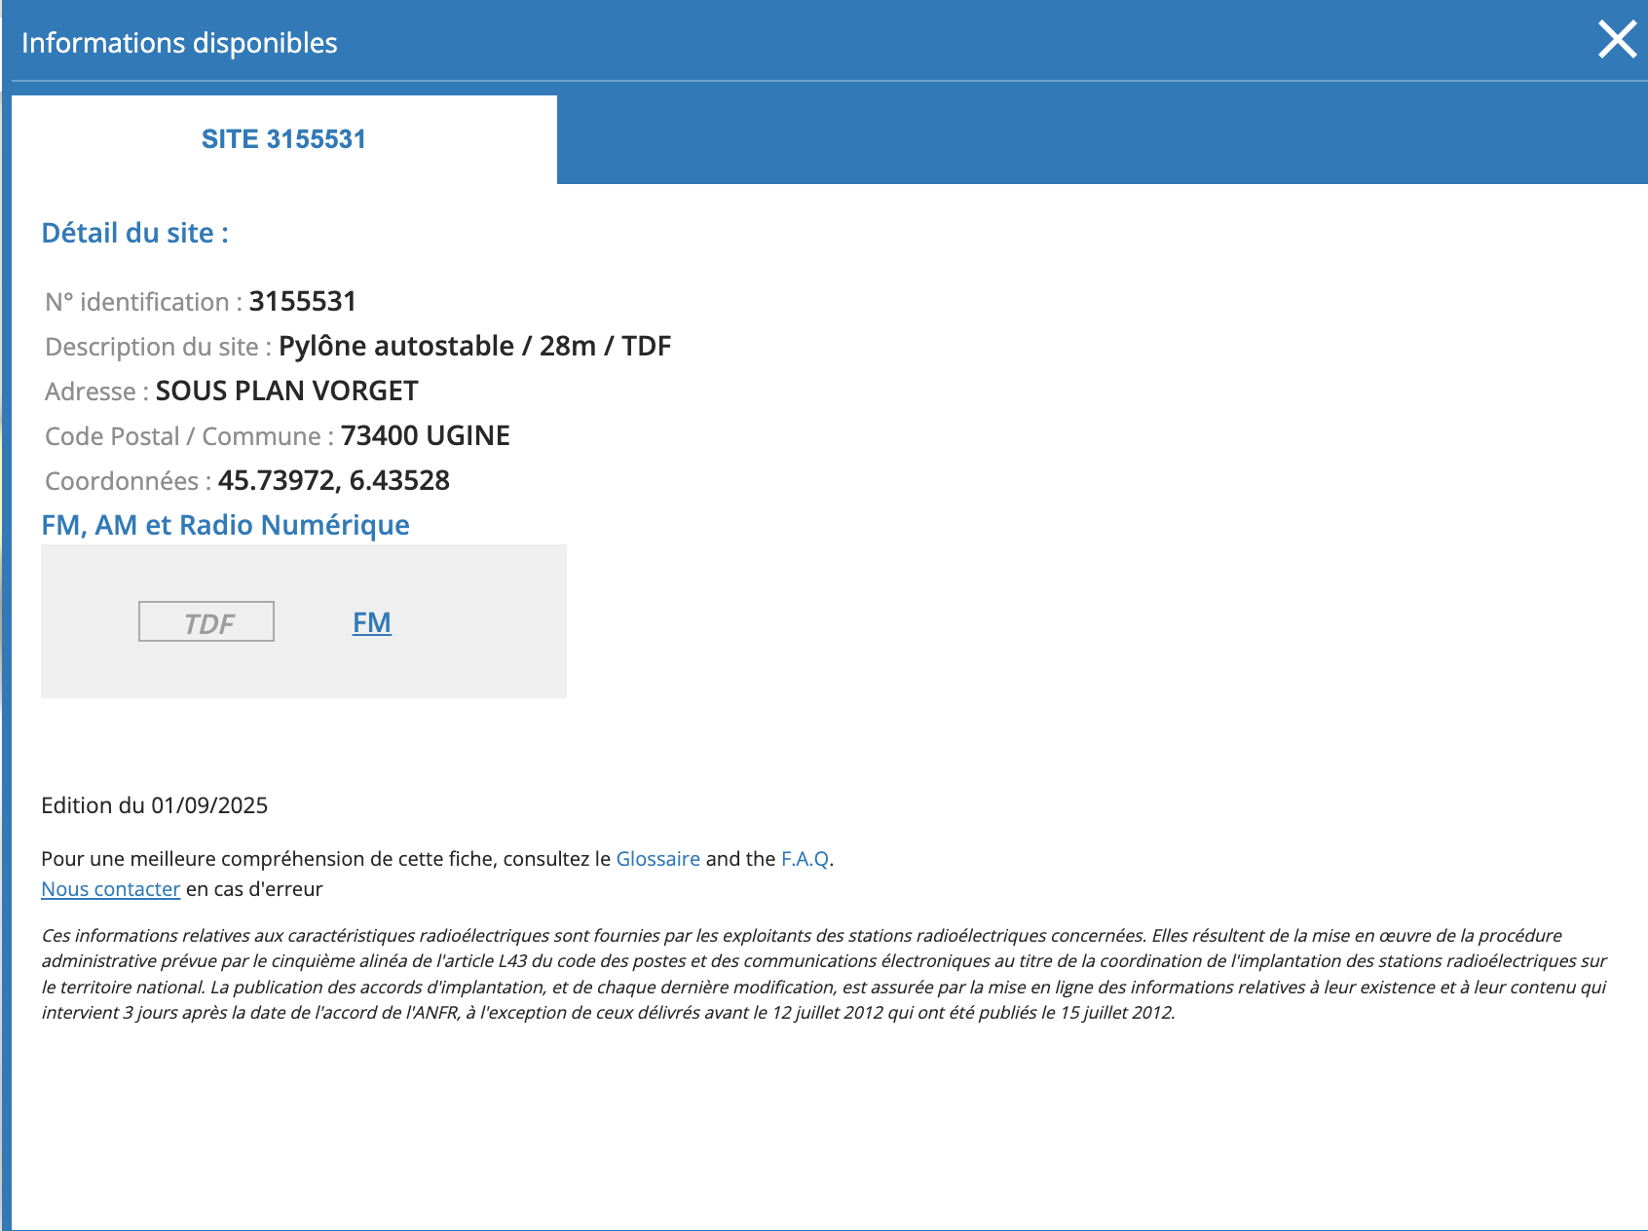Viewport: 1648px width, 1231px height.
Task: Click the Pylône autostable description text
Action: click(475, 347)
